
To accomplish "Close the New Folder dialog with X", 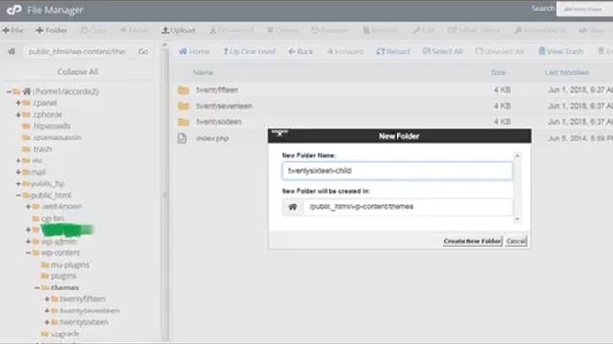I will tap(280, 134).
